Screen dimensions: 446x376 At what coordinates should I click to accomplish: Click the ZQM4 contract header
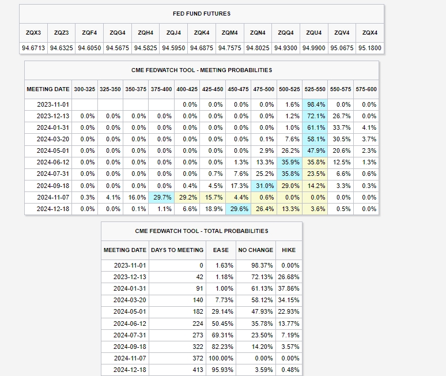pos(230,33)
